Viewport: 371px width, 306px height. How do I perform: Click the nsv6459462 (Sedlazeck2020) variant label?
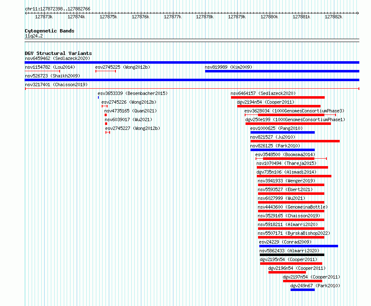(58, 58)
